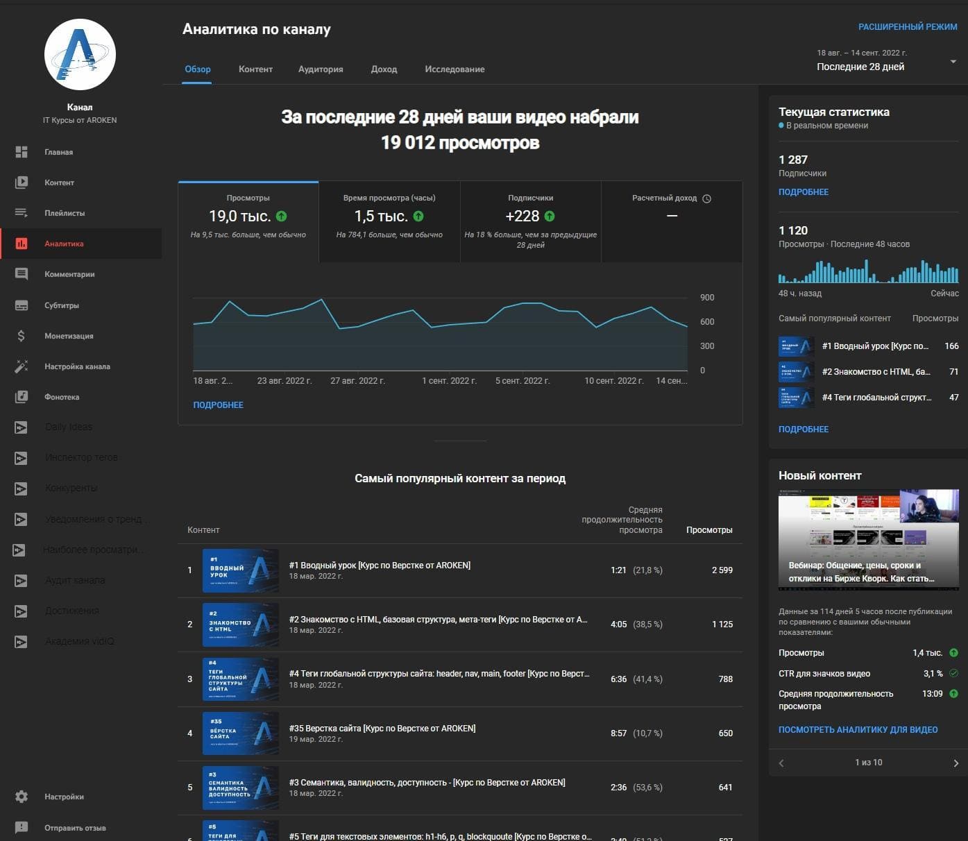Switch to the Доход tab
The height and width of the screenshot is (841, 968).
[x=384, y=69]
